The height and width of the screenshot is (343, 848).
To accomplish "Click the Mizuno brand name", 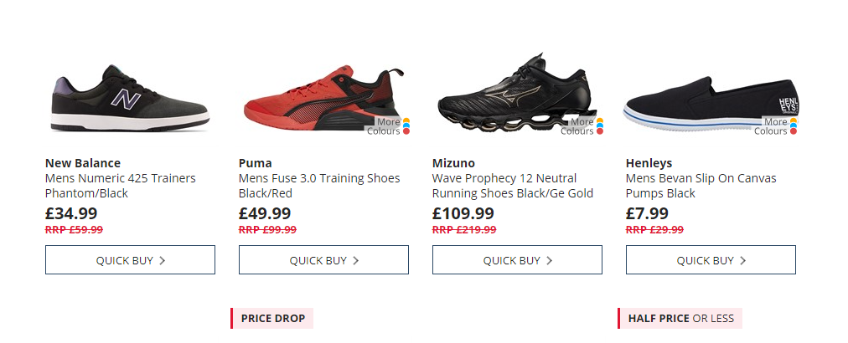I will pyautogui.click(x=453, y=163).
